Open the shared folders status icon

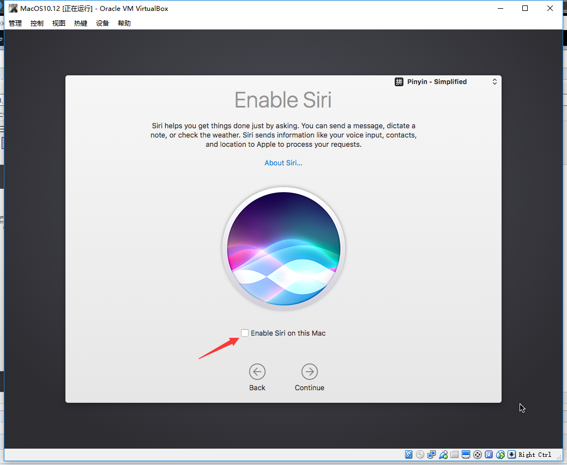coord(455,455)
